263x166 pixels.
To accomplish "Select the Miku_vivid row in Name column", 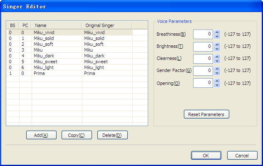I will pos(44,32).
